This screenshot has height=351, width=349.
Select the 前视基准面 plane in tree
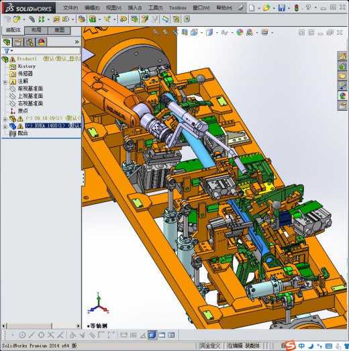(x=30, y=89)
